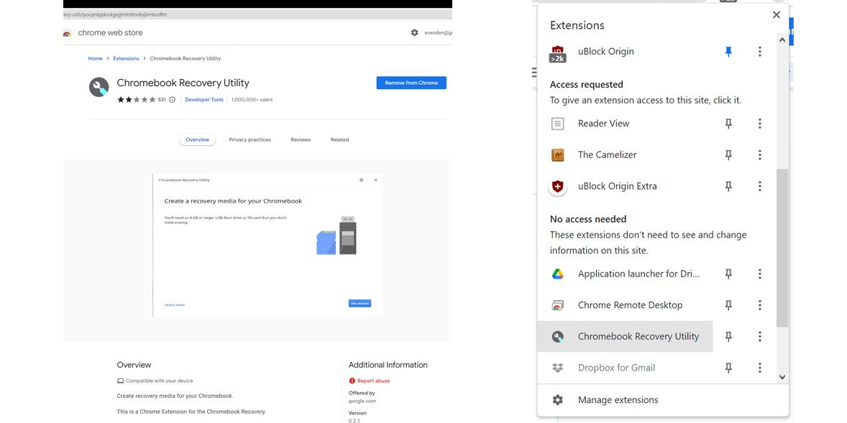Click Remove from Chrome button
847x423 pixels.
click(x=411, y=83)
